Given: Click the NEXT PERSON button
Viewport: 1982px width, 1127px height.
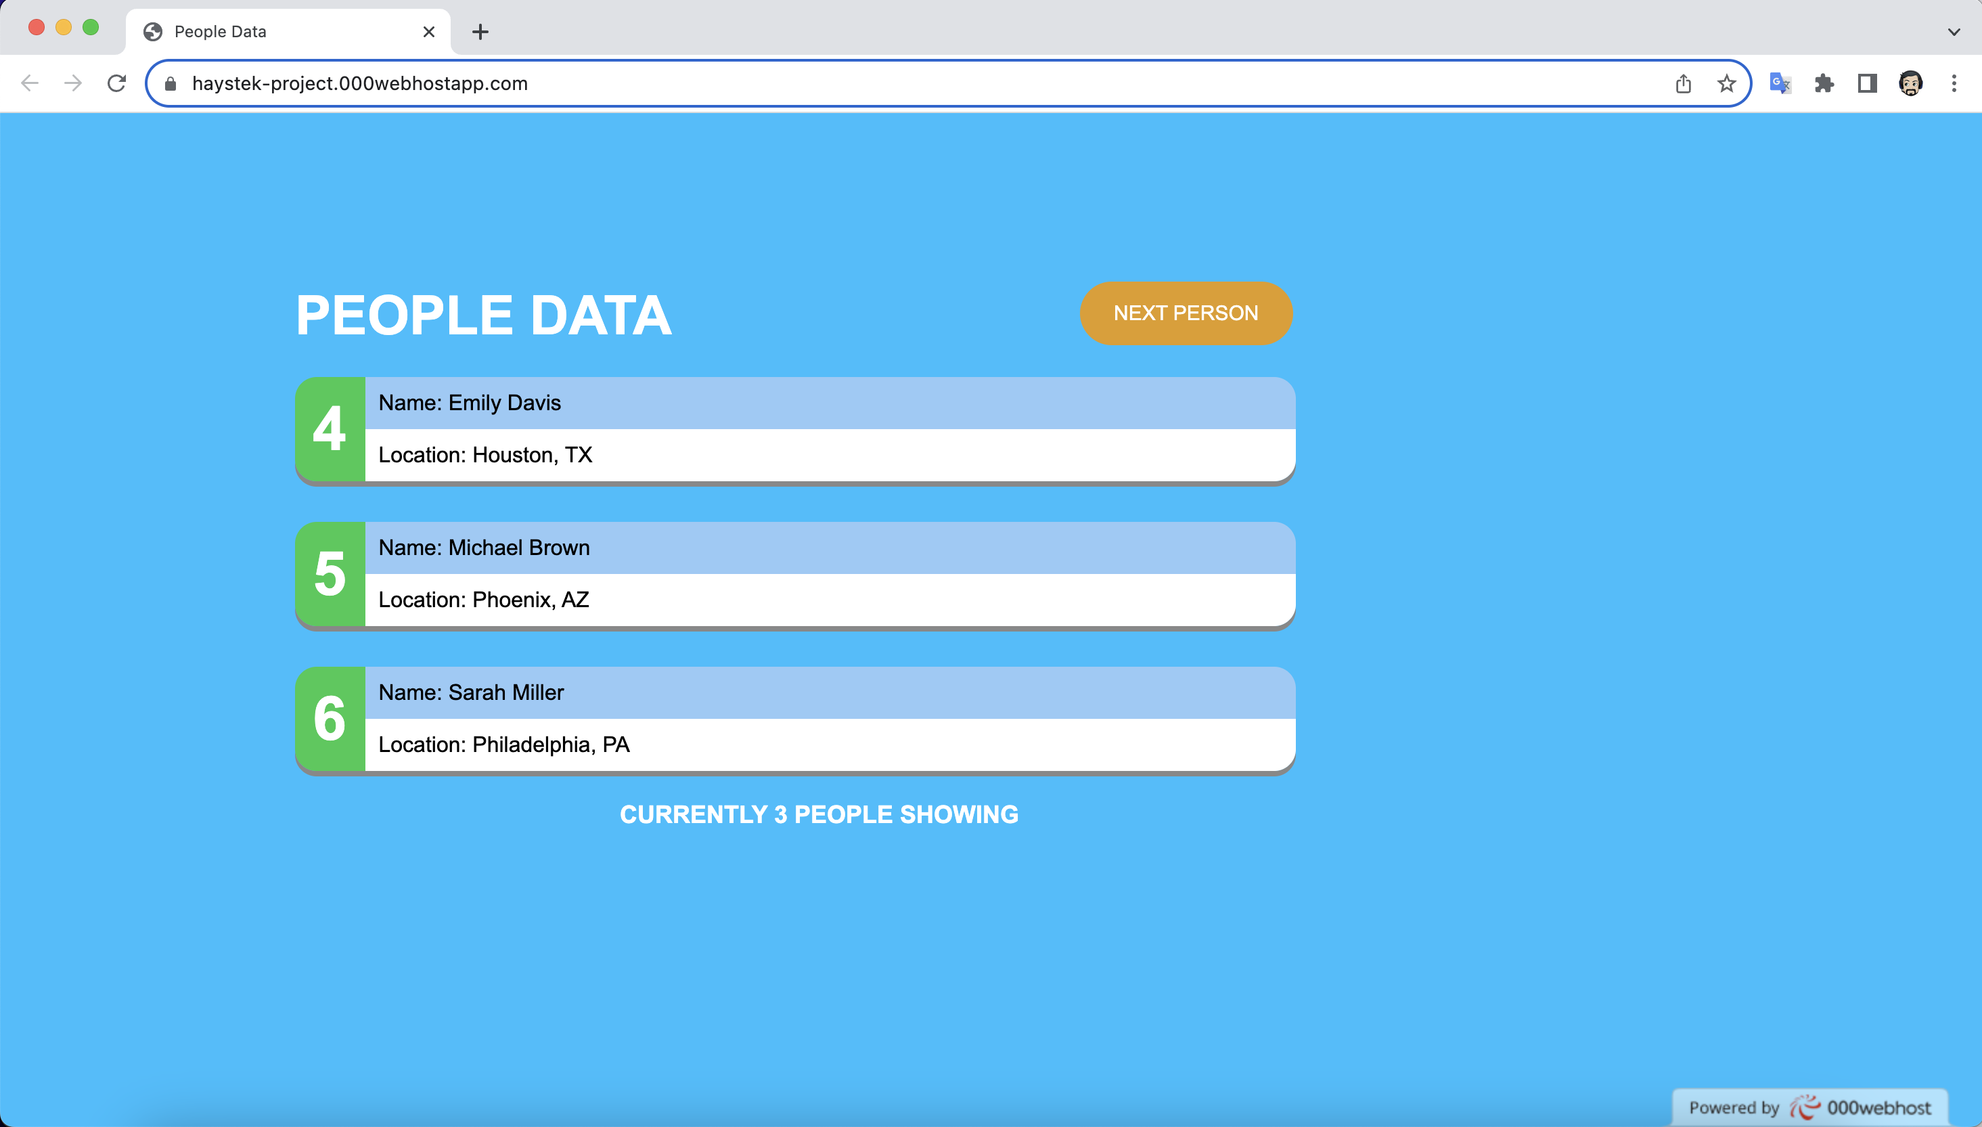Looking at the screenshot, I should click(x=1185, y=313).
